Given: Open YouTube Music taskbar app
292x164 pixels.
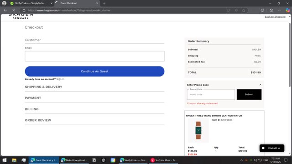Looking at the screenshot, I should pos(163,160).
